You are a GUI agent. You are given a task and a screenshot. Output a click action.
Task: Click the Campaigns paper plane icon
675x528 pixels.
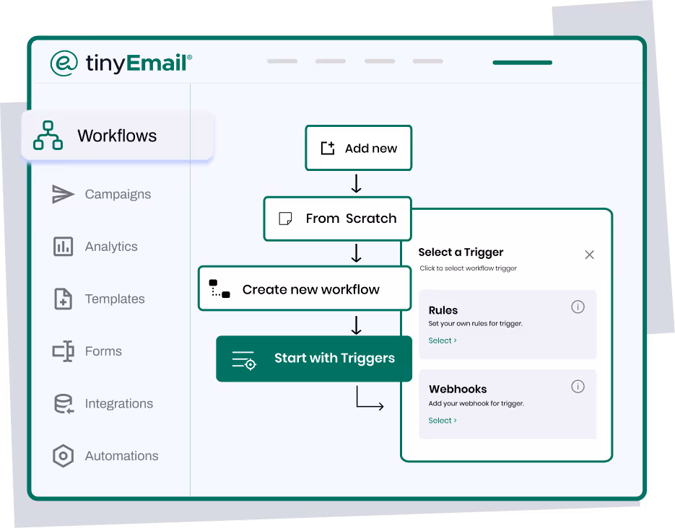click(63, 193)
